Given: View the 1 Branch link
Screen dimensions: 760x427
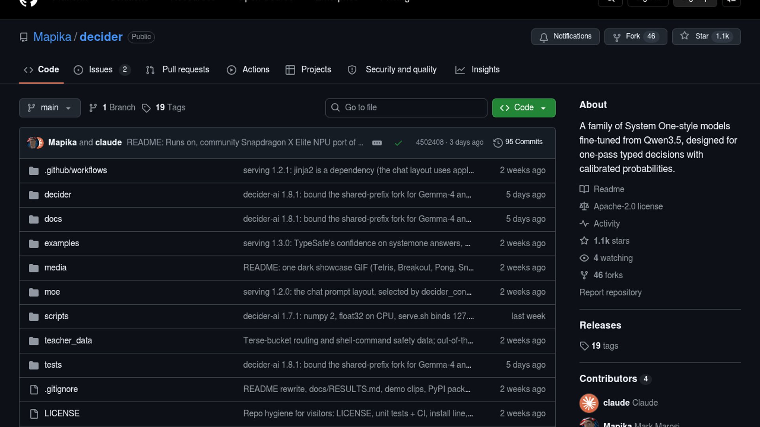Looking at the screenshot, I should (112, 108).
